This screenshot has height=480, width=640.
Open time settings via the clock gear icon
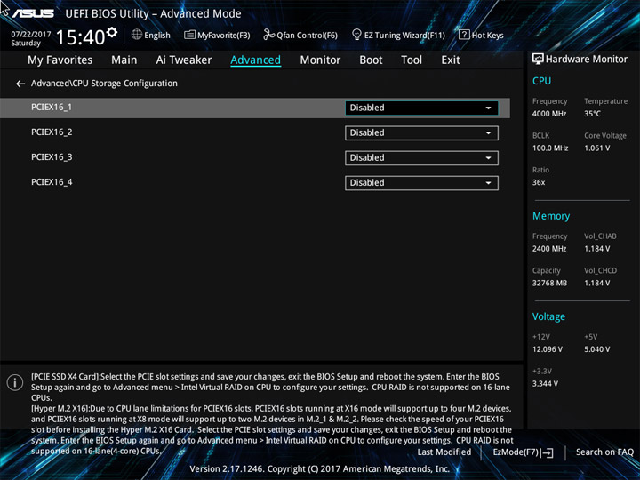point(111,32)
